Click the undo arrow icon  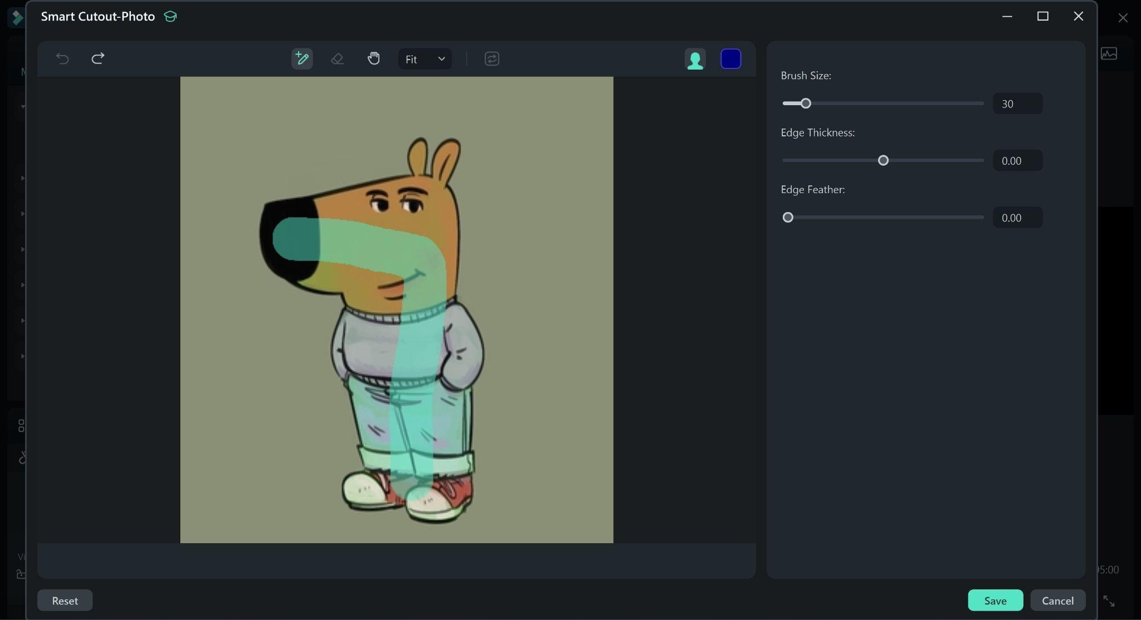pyautogui.click(x=62, y=58)
